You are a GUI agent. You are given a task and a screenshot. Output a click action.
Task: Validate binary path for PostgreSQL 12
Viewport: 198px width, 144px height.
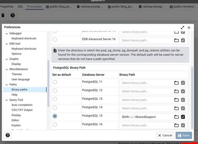pos(183,91)
